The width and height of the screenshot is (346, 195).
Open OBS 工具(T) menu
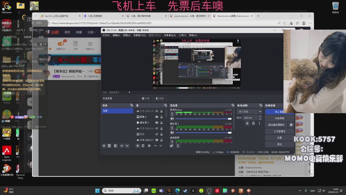click(x=183, y=35)
